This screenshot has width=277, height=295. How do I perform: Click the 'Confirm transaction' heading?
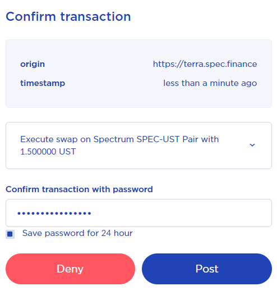(x=68, y=16)
